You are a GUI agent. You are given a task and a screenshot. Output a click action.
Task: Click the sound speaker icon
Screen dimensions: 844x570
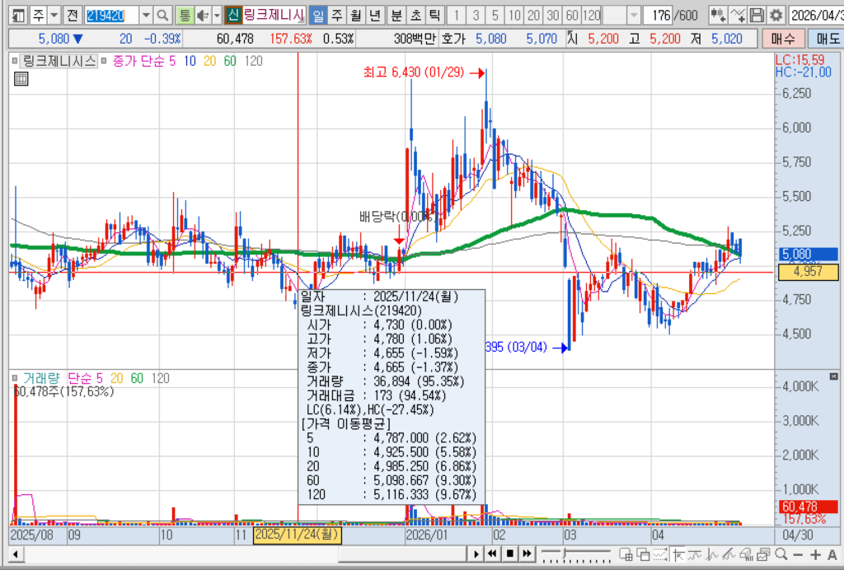pyautogui.click(x=203, y=15)
